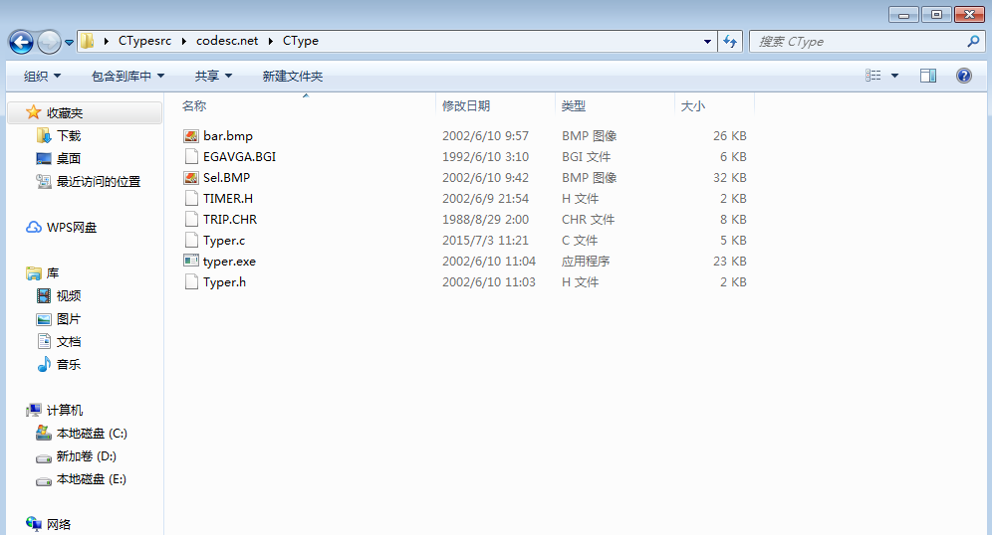Open the 共享 menu
This screenshot has width=992, height=535.
213,77
